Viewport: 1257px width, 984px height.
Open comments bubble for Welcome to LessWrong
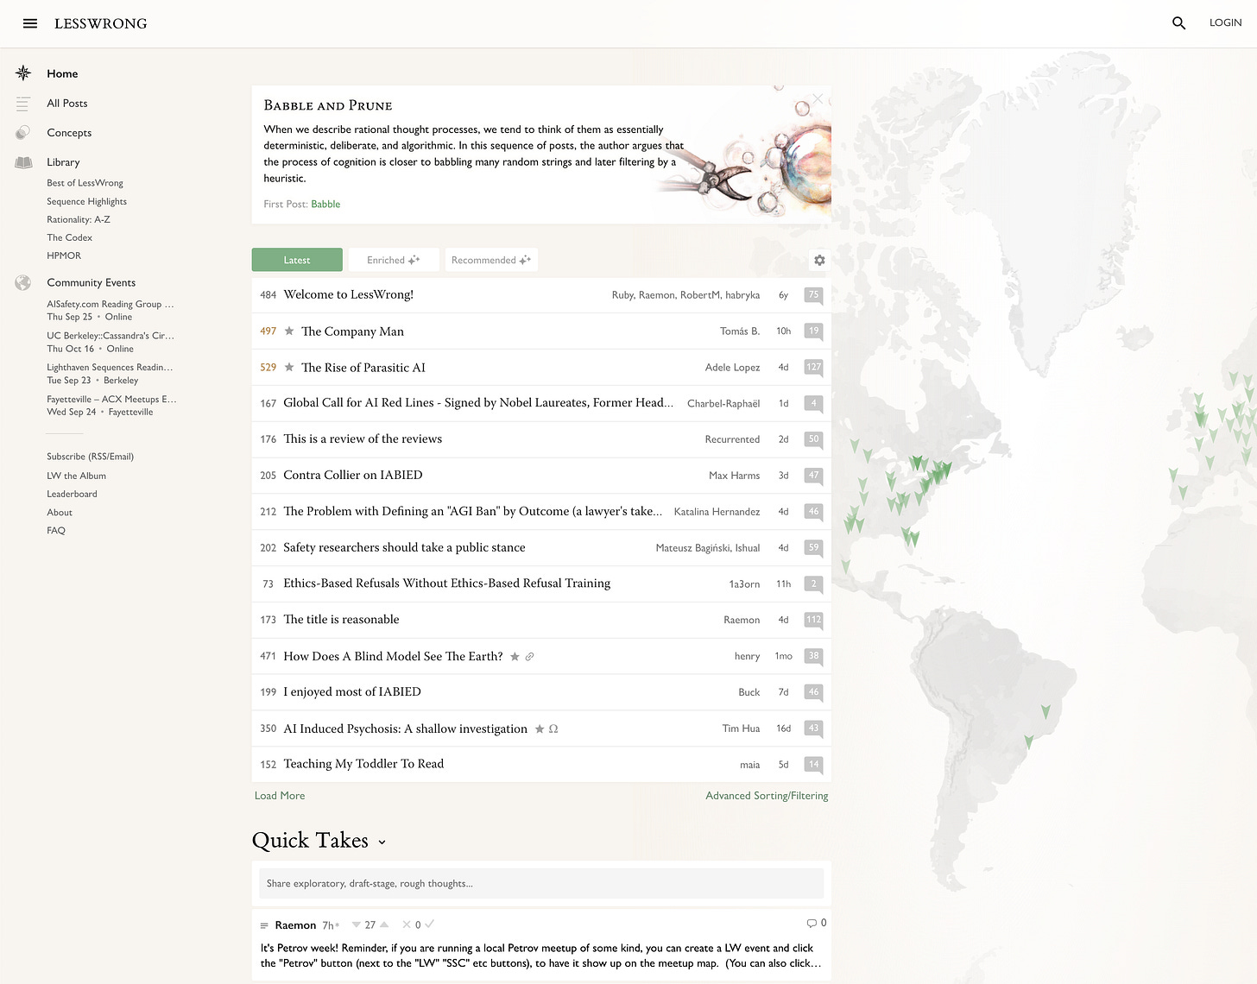pos(813,295)
